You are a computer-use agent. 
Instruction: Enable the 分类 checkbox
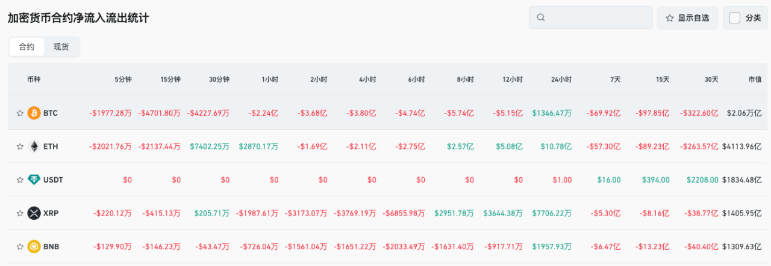735,18
